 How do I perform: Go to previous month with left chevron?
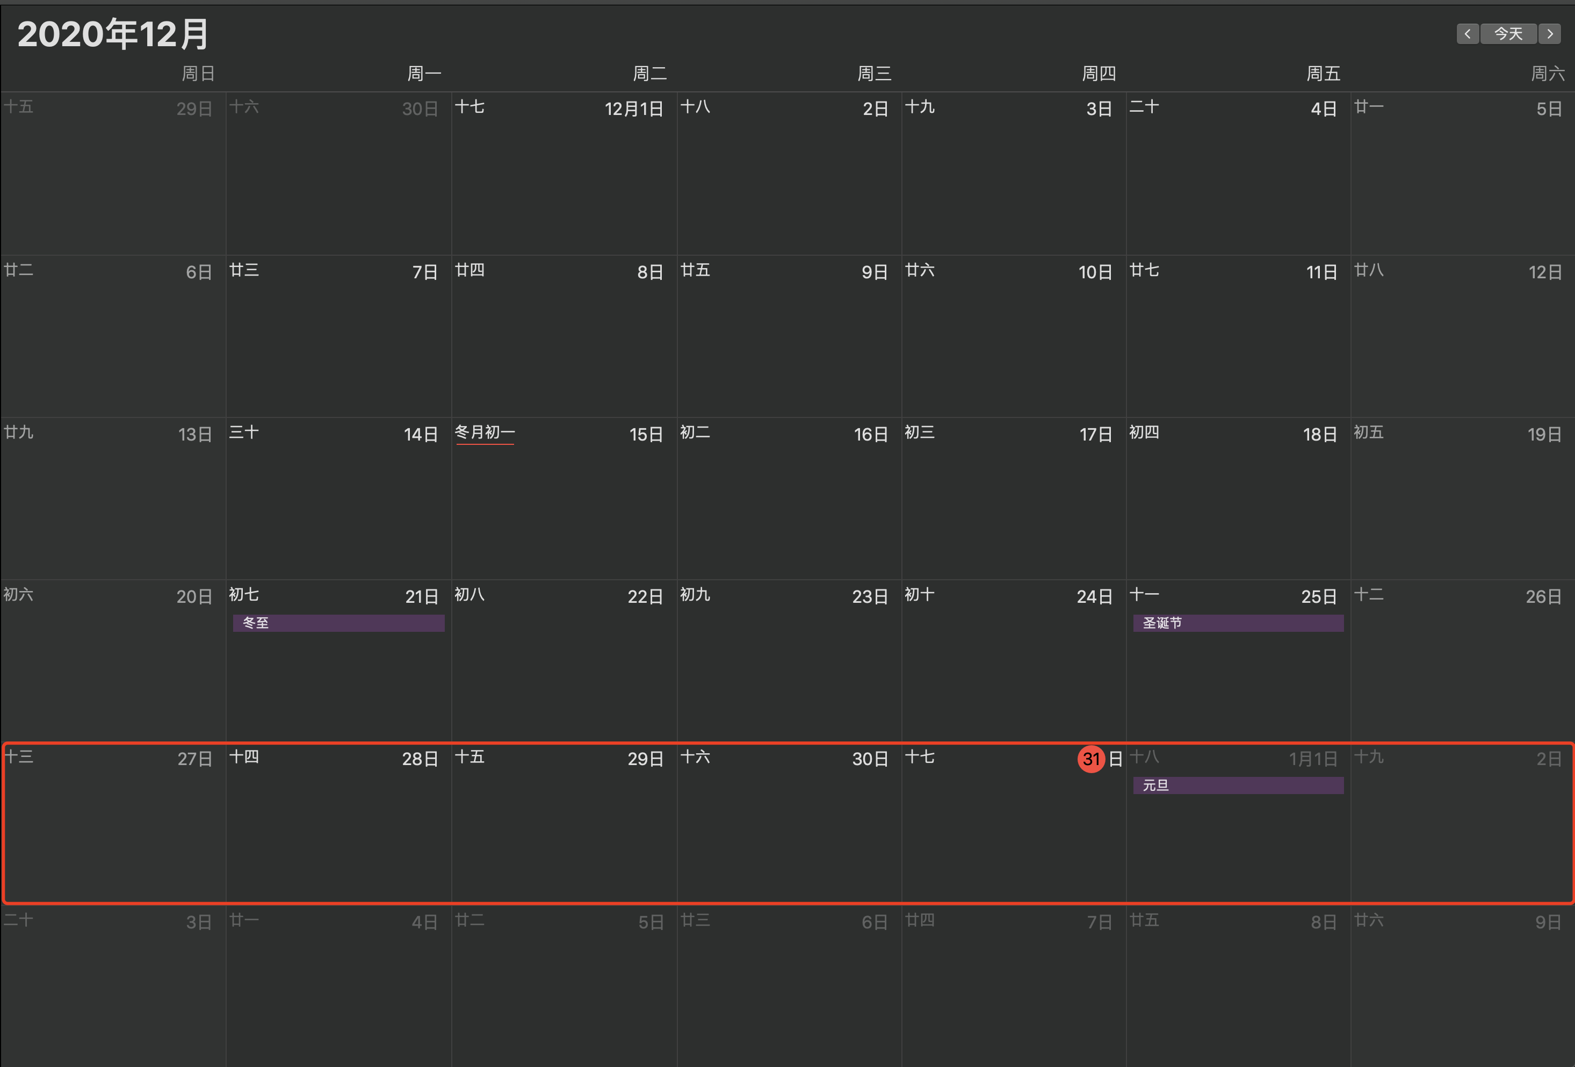(1467, 34)
